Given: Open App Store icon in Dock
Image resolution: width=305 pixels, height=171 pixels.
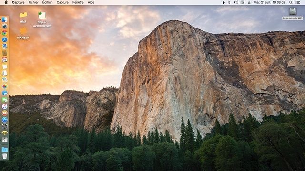Looking at the screenshot, I should (4, 120).
